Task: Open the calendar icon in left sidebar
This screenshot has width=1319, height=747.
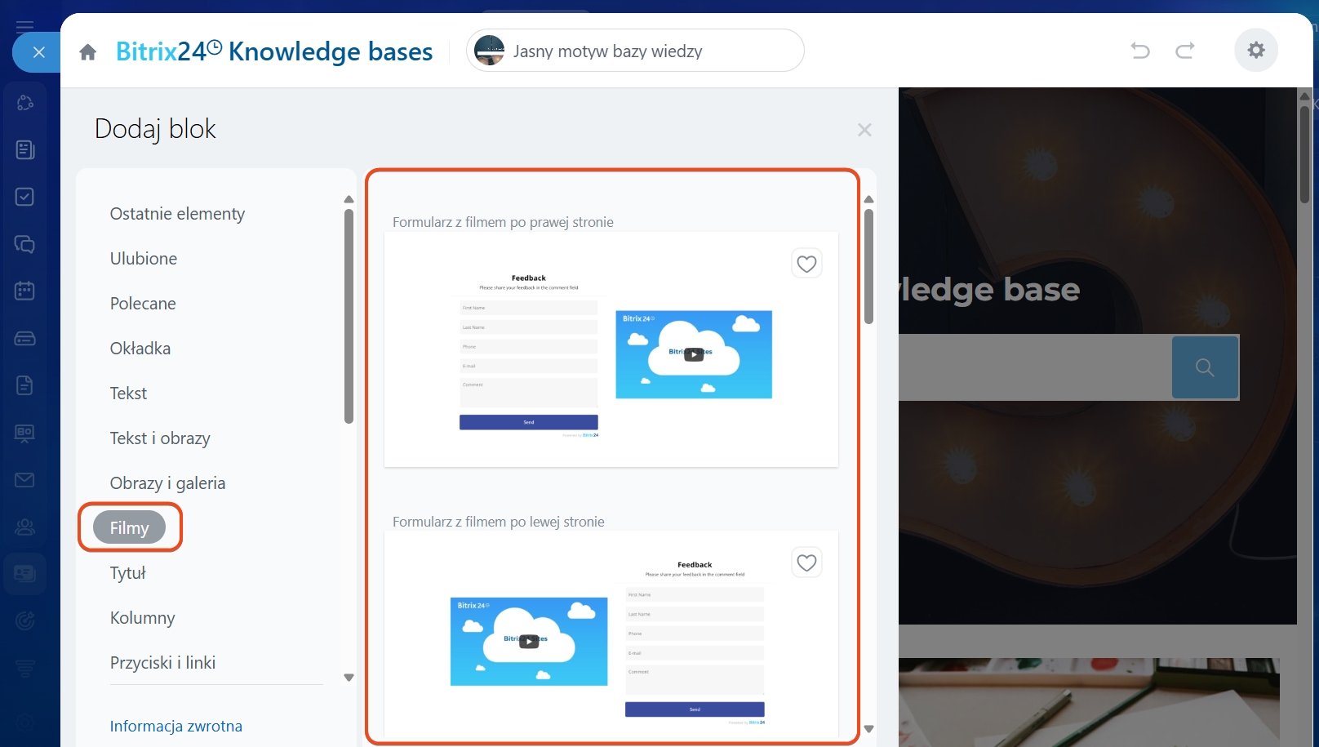Action: coord(24,291)
